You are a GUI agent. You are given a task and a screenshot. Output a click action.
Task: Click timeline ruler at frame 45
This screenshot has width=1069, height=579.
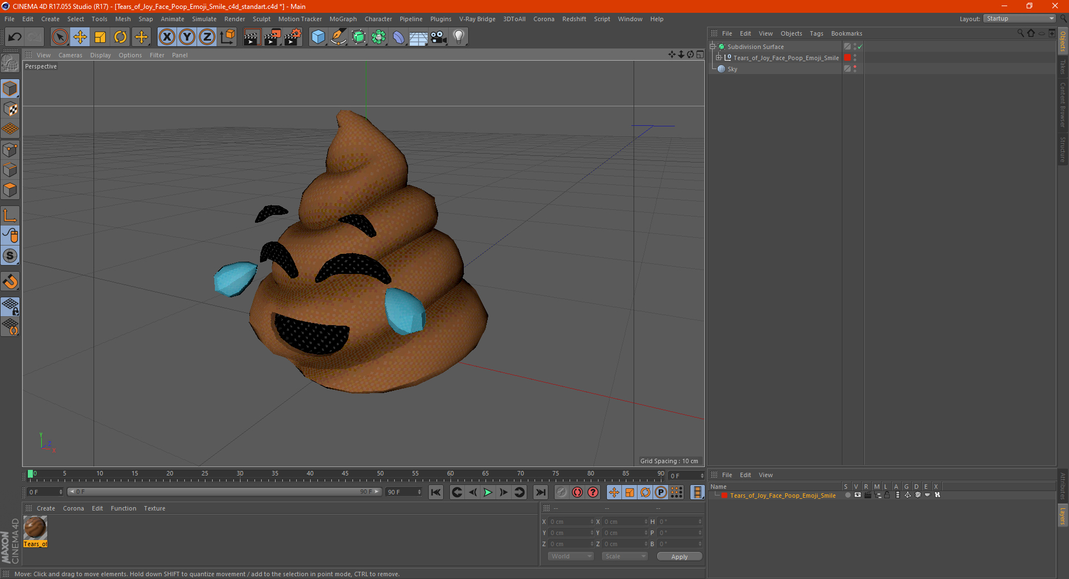[345, 475]
